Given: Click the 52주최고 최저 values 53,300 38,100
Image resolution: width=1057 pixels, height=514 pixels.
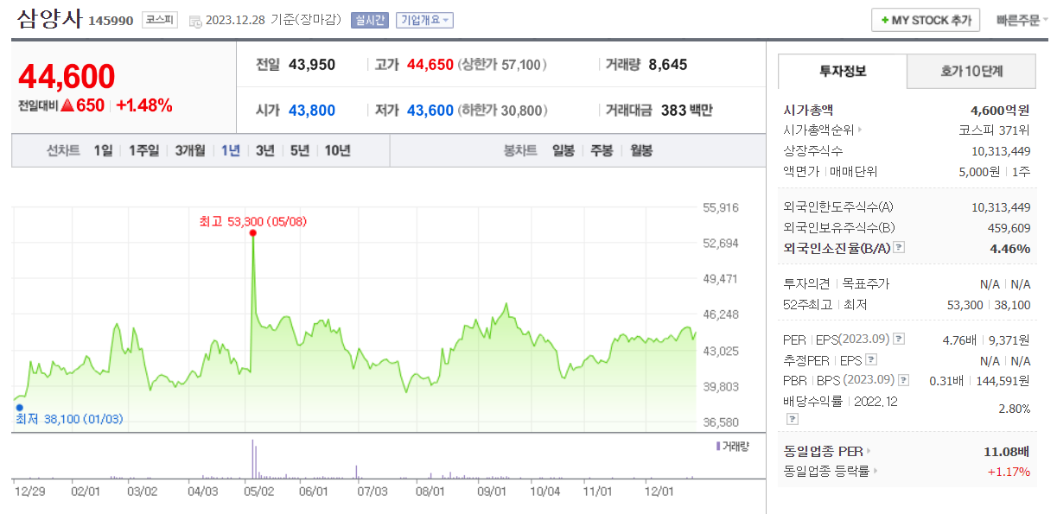Looking at the screenshot, I should point(989,305).
